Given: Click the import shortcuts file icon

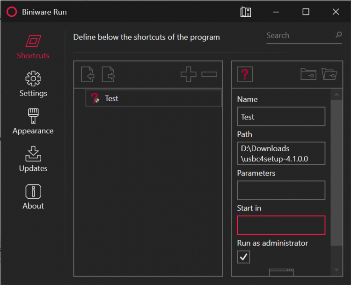Looking at the screenshot, I should coord(88,74).
